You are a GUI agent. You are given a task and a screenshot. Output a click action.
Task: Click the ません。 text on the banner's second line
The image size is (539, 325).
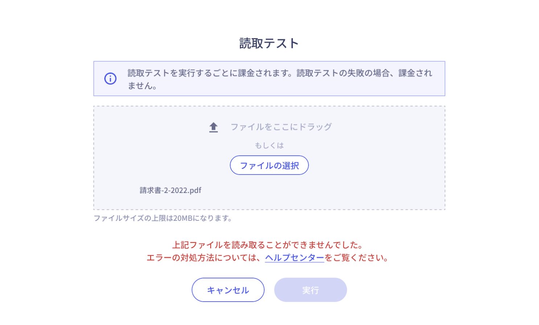click(x=142, y=86)
